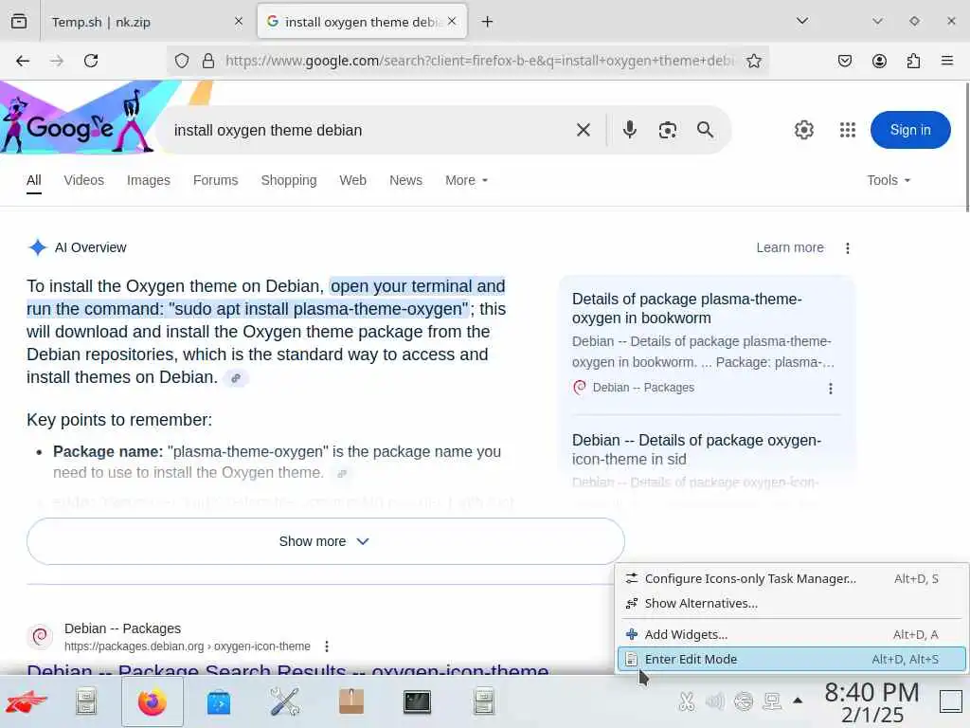This screenshot has height=728, width=970.
Task: Select the Videos results tab
Action: click(x=83, y=180)
